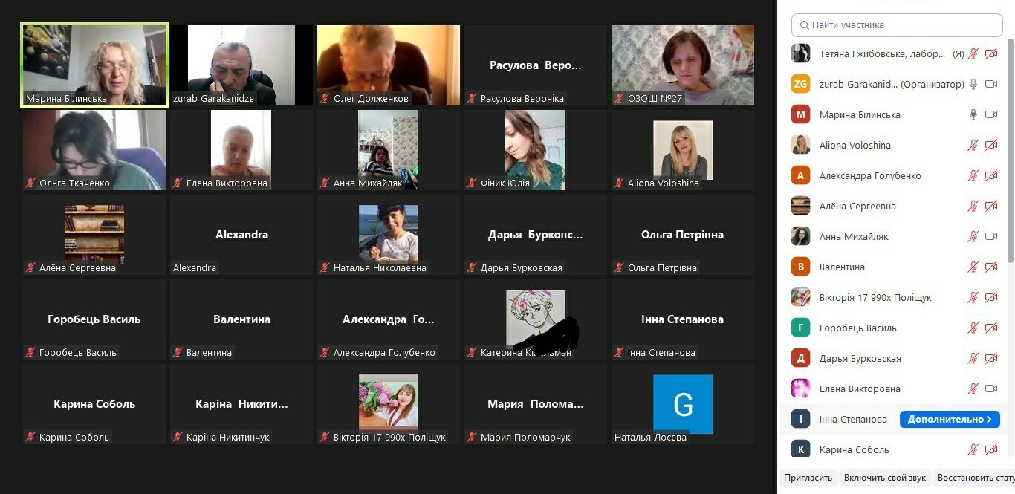This screenshot has height=494, width=1015.
Task: Click Валентина name in participants list
Action: [842, 267]
